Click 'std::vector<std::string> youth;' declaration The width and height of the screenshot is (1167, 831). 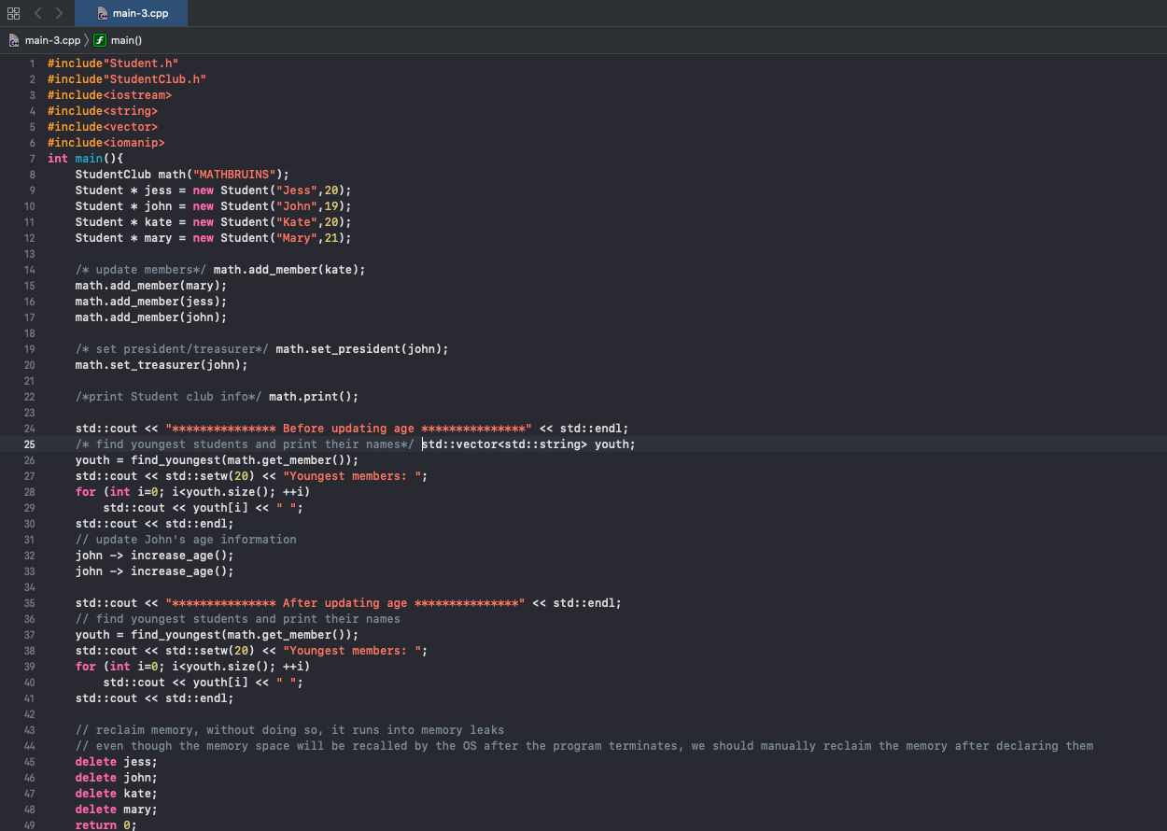click(x=528, y=444)
